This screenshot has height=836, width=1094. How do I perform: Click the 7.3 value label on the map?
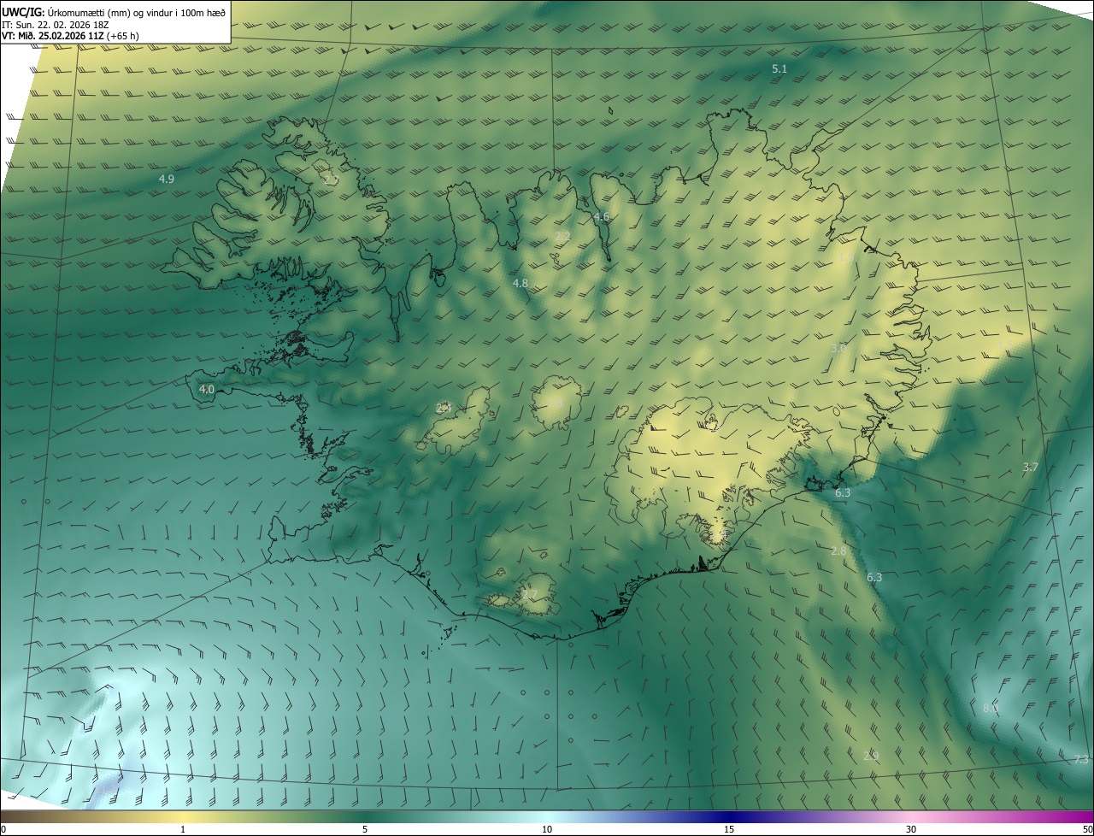click(1081, 760)
